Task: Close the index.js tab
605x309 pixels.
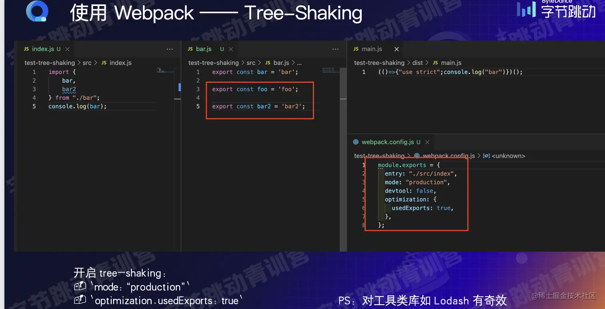Action: 68,49
